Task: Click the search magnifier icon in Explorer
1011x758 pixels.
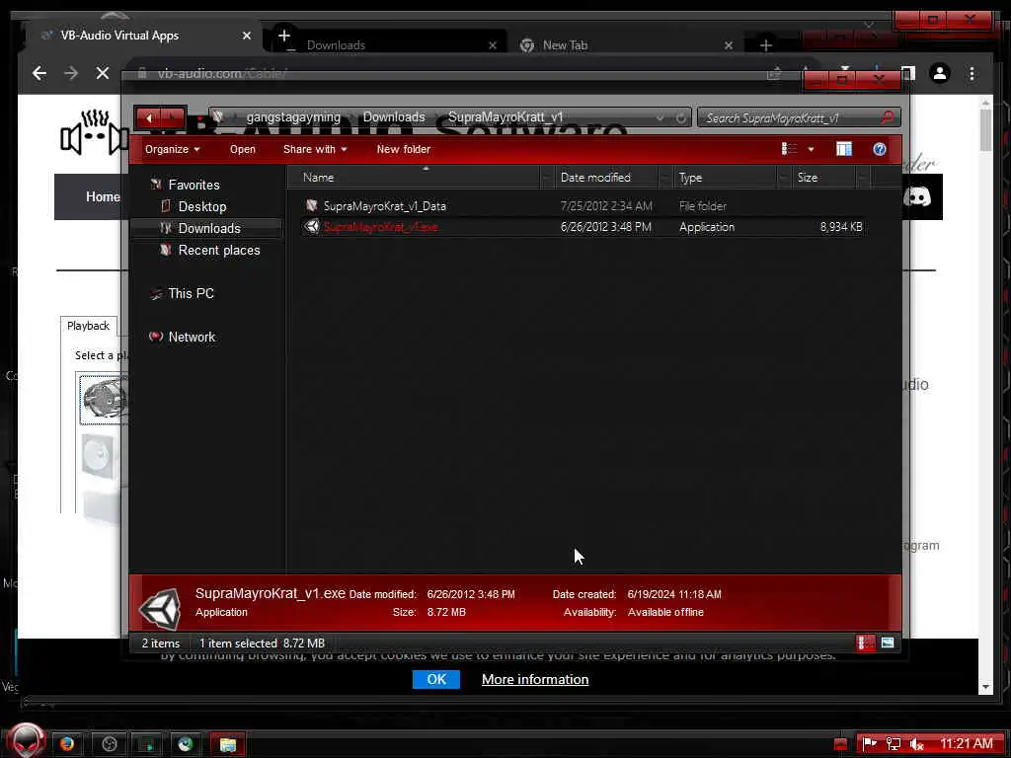Action: pyautogui.click(x=888, y=117)
